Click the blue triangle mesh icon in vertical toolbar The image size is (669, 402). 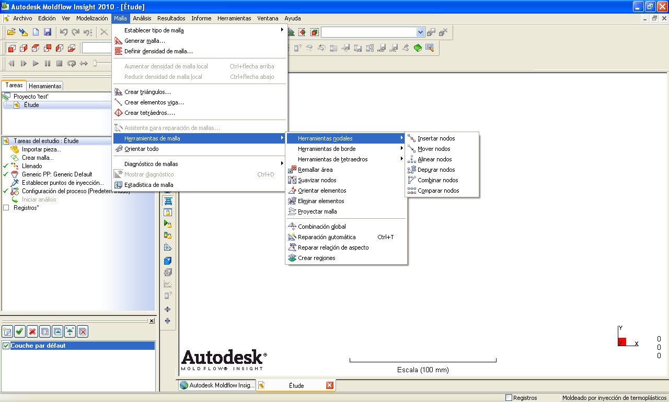click(x=168, y=247)
